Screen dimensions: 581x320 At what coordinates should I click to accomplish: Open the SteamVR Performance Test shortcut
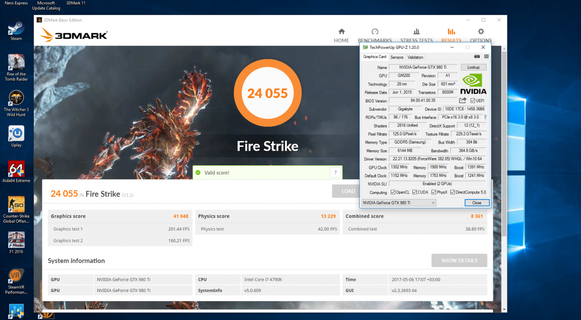point(16,281)
